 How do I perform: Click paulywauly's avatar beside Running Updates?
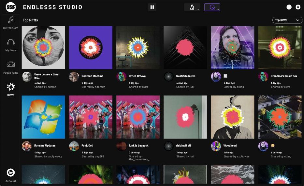click(27, 146)
